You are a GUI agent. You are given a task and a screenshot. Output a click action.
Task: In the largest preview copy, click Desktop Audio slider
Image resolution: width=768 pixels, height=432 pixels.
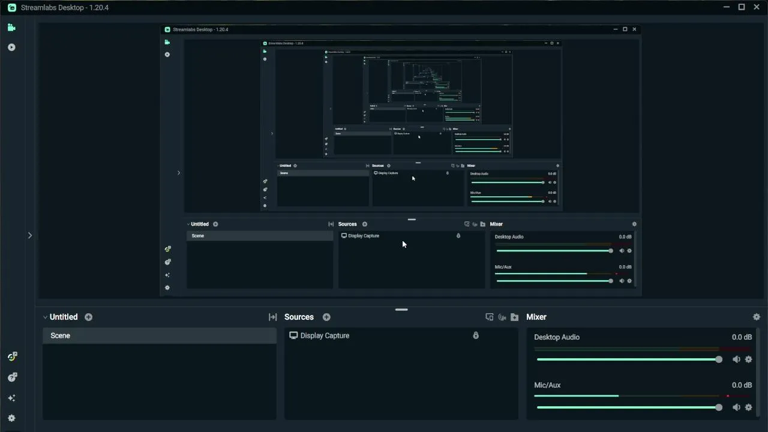555,251
